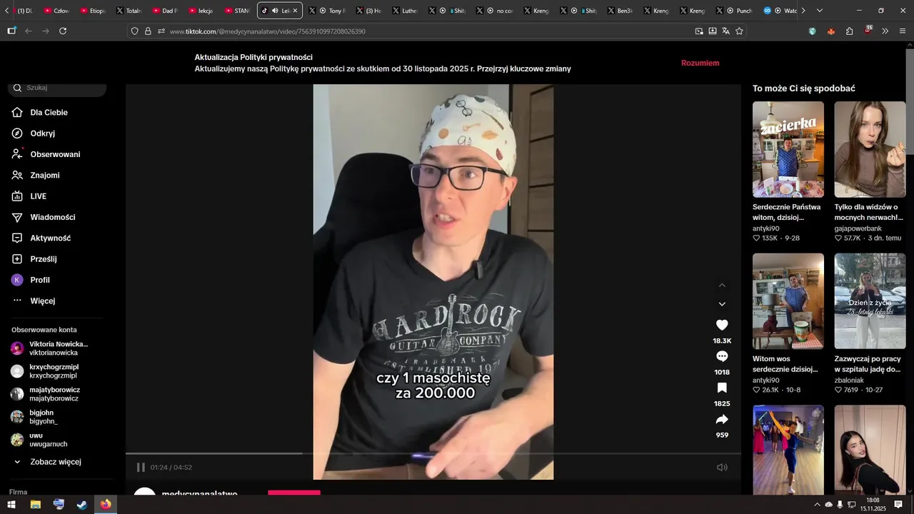914x514 pixels.
Task: Open site information shield icon
Action: [x=135, y=31]
